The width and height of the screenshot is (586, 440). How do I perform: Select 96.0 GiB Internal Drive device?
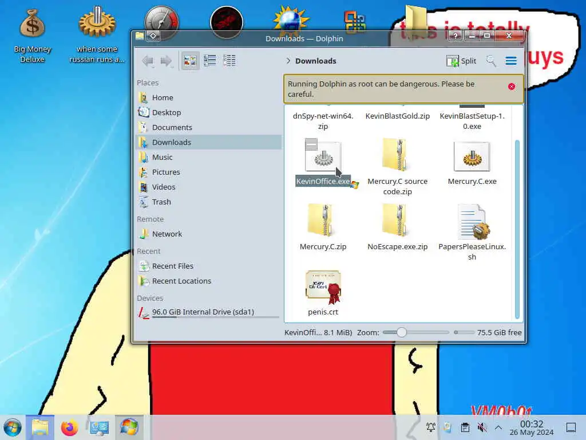pyautogui.click(x=208, y=312)
